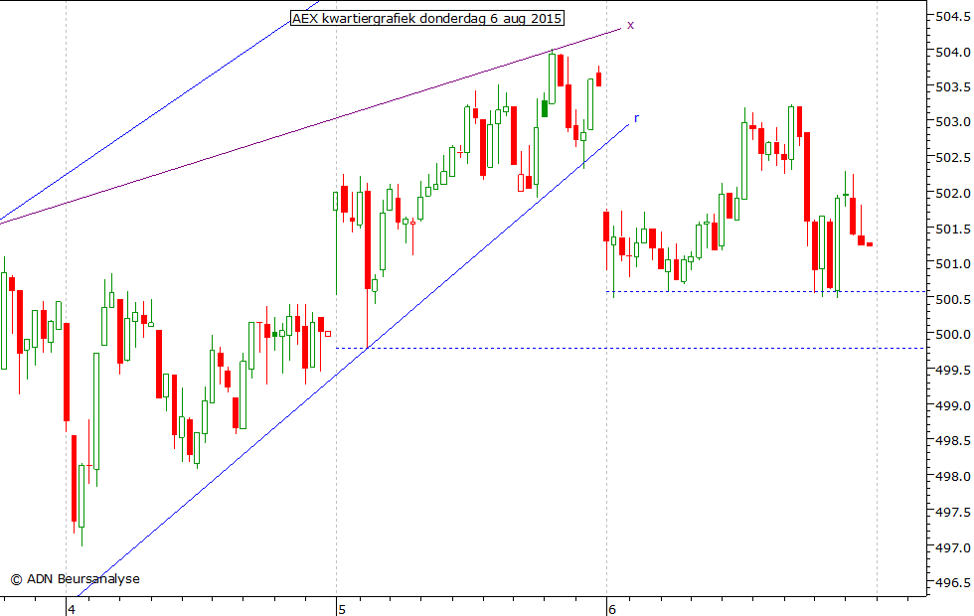Click the 500.5 price axis label
Screen dimensions: 974x616
click(952, 299)
